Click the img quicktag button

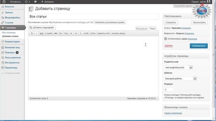coord(66,33)
